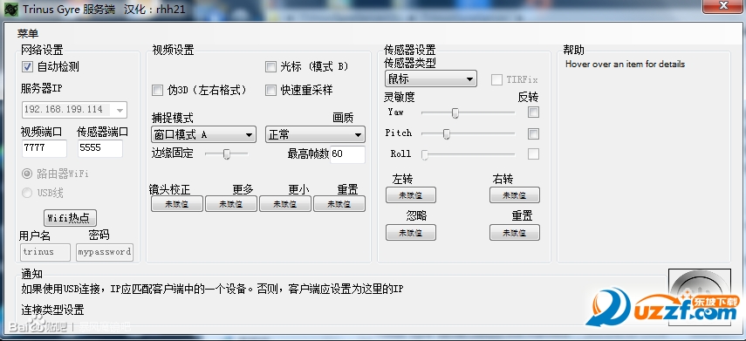Click the 左转 key binding button

pyautogui.click(x=411, y=195)
